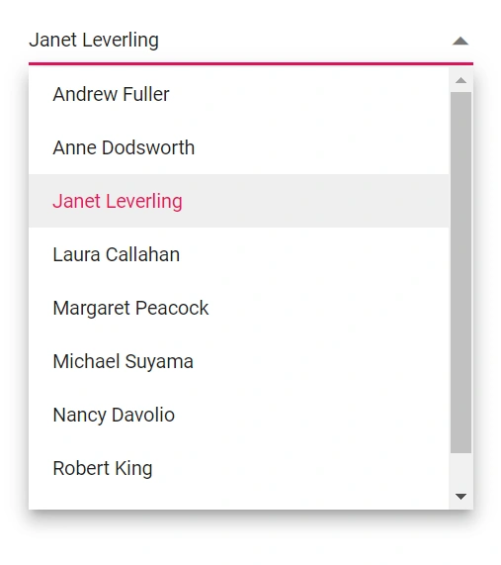Click the small down arrow at list bottom
The image size is (501, 565).
460,496
